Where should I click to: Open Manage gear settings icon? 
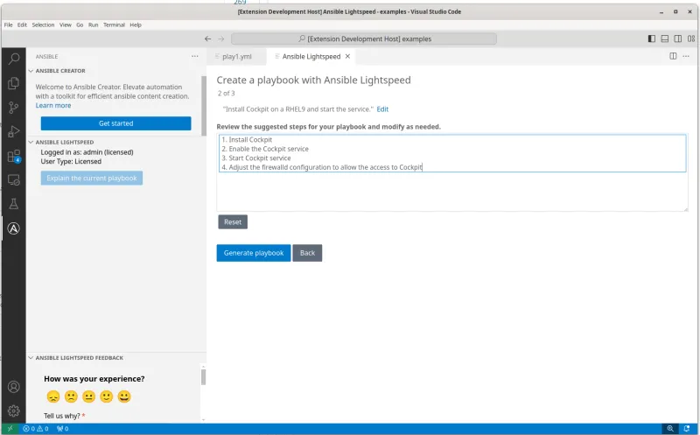tap(13, 410)
